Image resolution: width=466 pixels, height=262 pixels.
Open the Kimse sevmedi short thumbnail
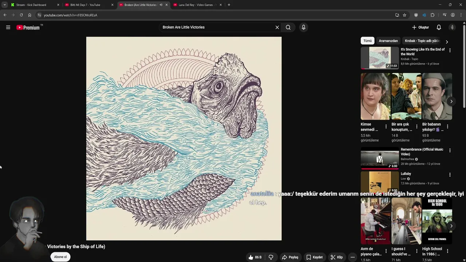pos(375,96)
